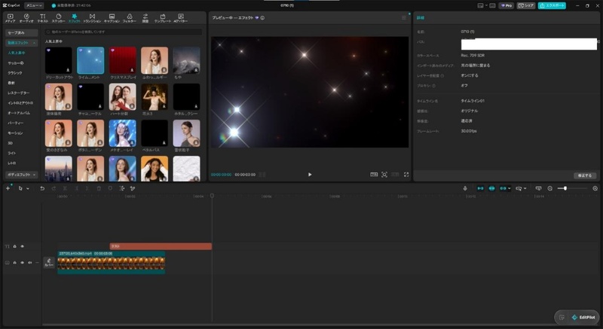Open the Captions tab in top toolbar

112,17
